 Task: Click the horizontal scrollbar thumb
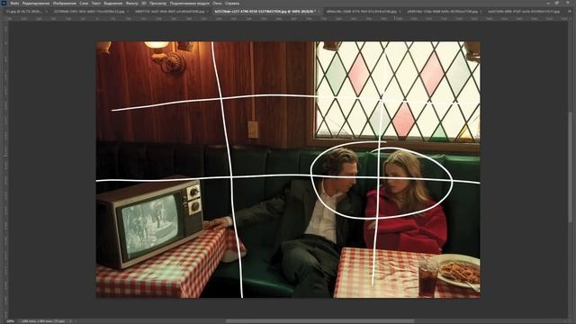tap(319, 321)
